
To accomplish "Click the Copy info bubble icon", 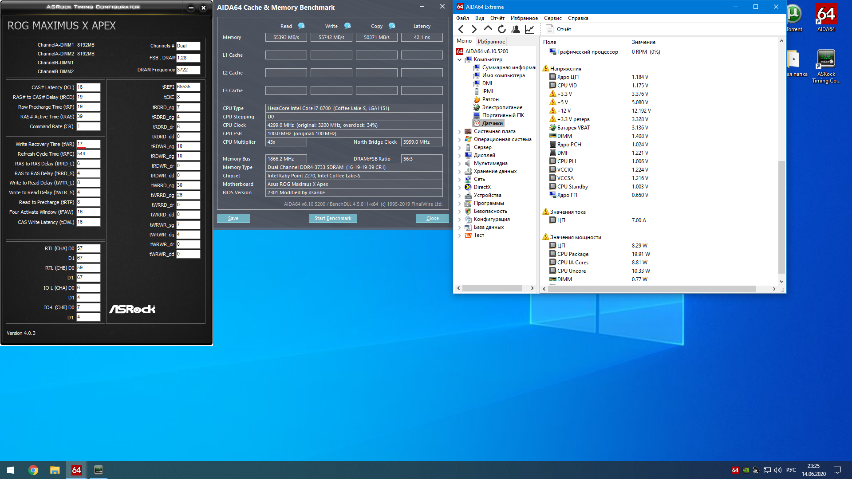I will tap(392, 26).
